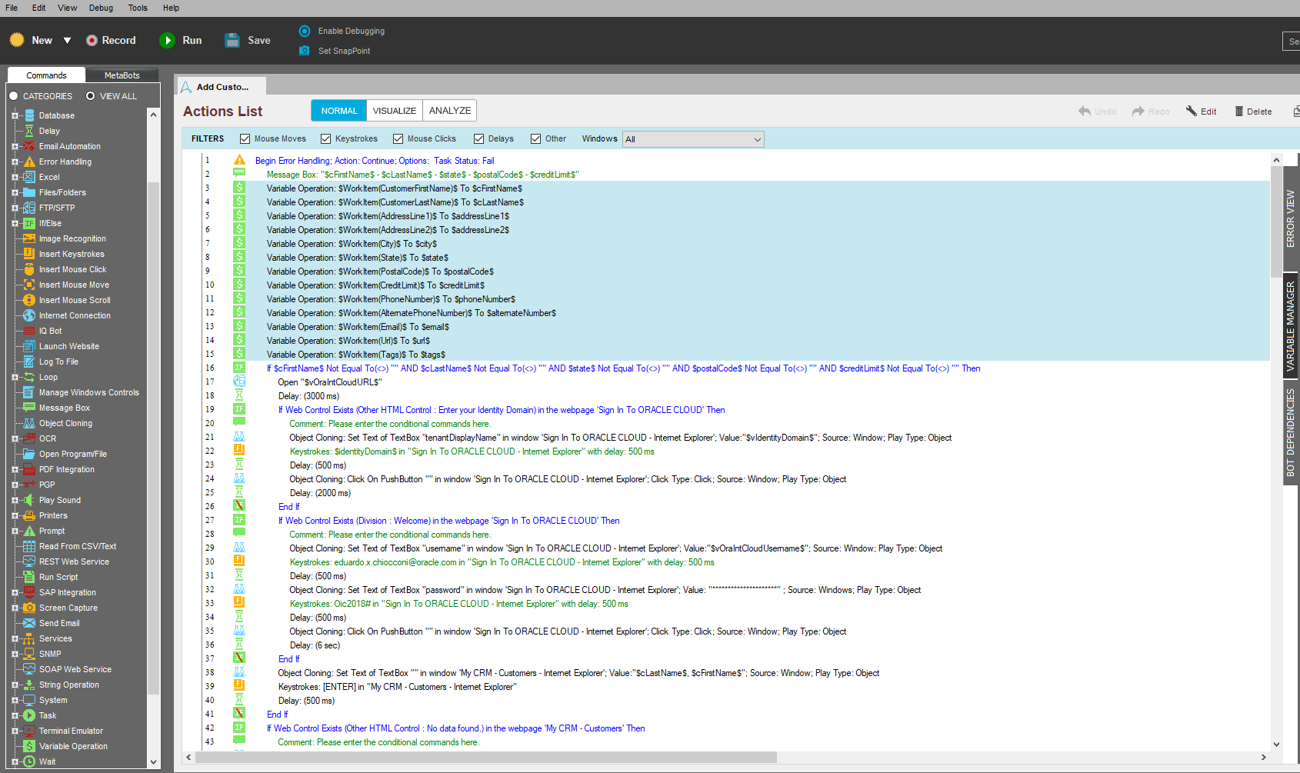
Task: Click the horizontal scrollbar of Actions List
Action: point(486,758)
